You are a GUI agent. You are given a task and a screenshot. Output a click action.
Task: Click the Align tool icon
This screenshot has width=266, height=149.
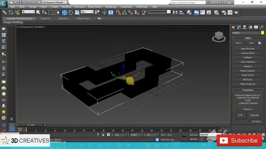pos(181,12)
